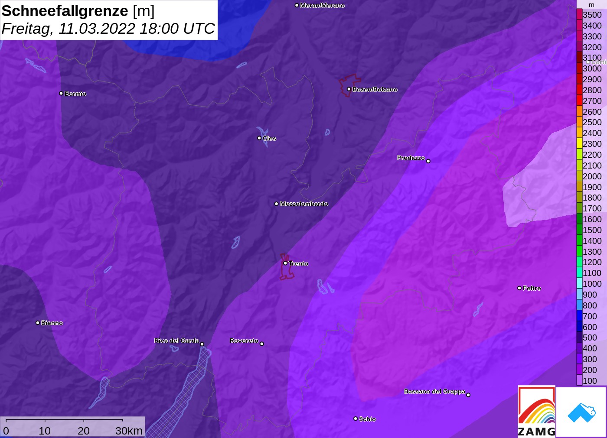Click the 20 scale bar label
Image resolution: width=607 pixels, height=438 pixels.
84,431
